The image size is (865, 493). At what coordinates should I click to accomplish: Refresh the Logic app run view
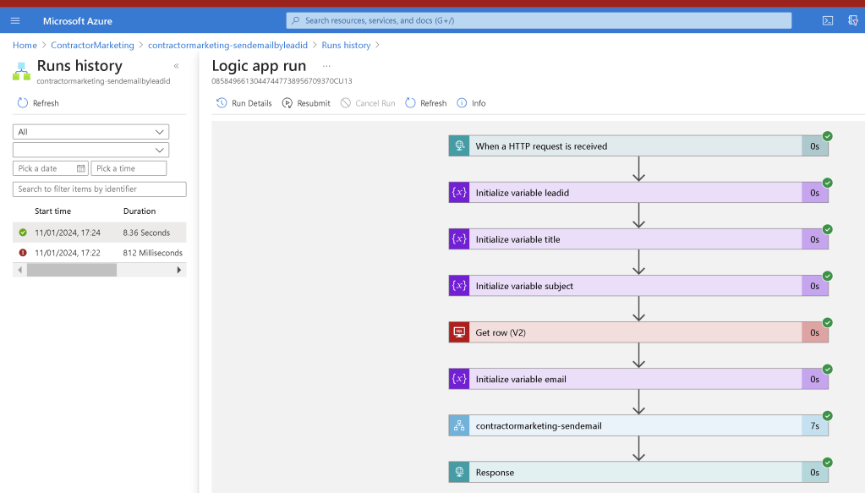click(x=426, y=103)
